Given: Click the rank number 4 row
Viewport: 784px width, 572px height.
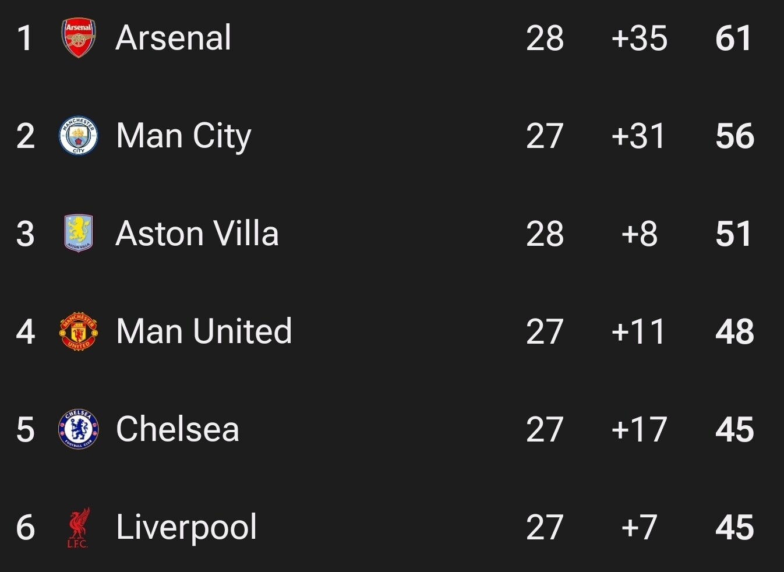Looking at the screenshot, I should coord(392,331).
